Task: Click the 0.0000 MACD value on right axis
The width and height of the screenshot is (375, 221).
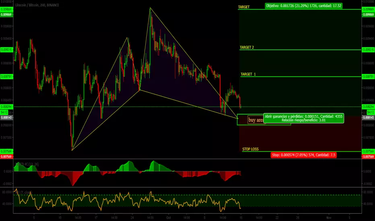Action: click(x=367, y=171)
